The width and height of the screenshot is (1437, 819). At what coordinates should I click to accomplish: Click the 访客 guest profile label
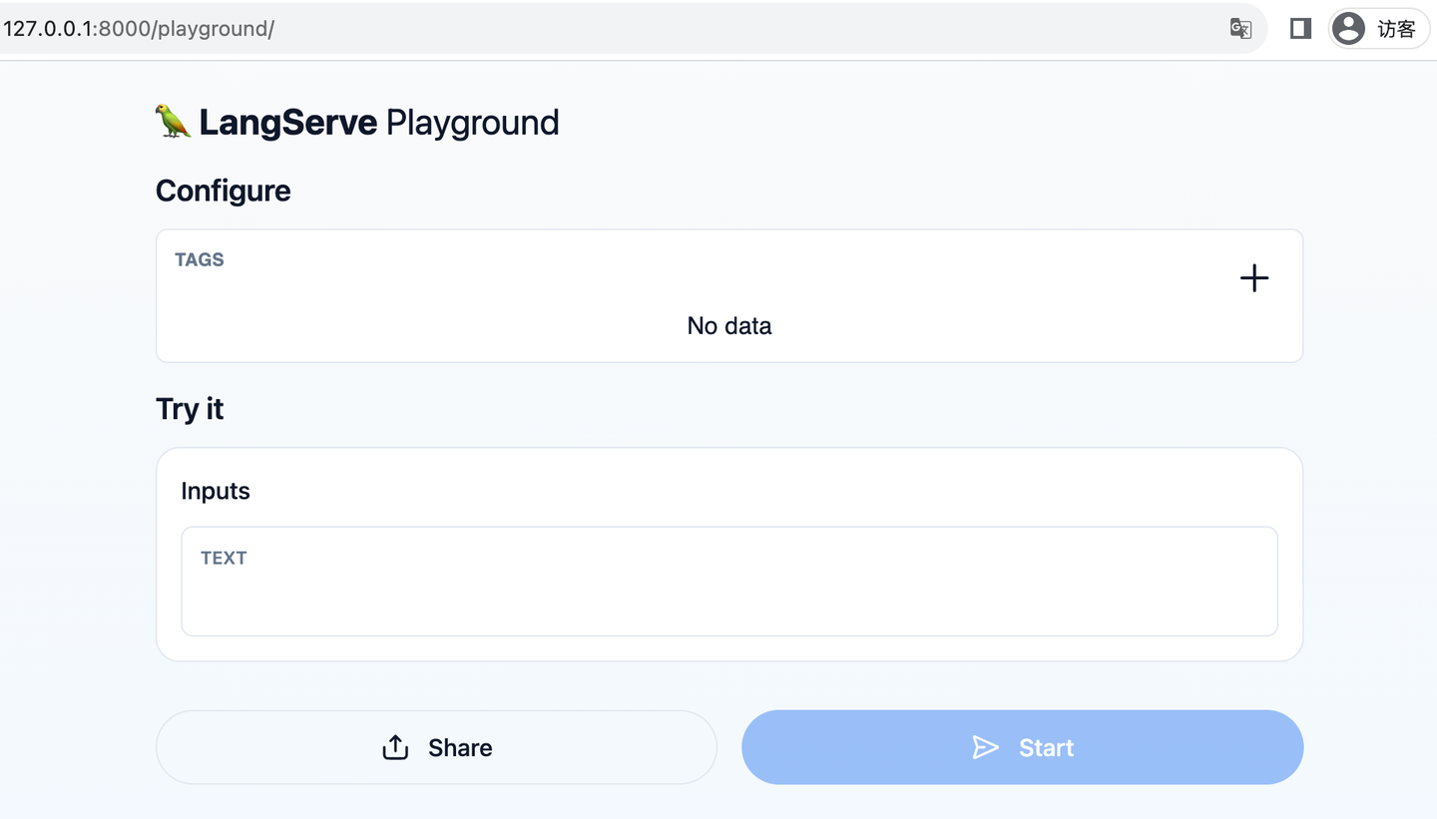tap(1396, 29)
